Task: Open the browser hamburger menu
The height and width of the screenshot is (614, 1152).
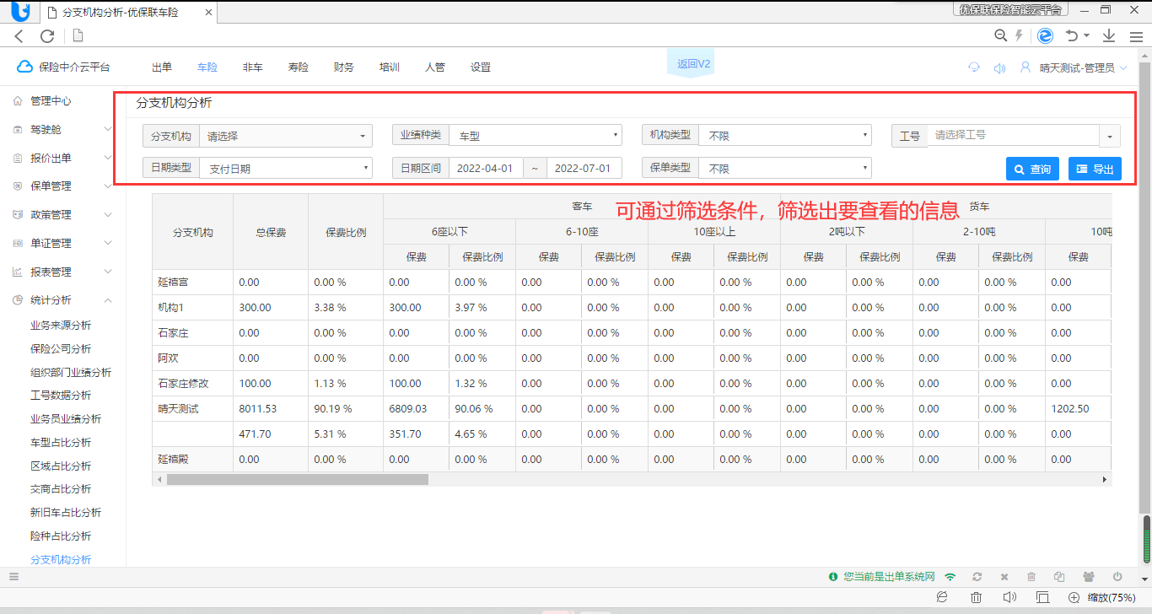Action: coord(1136,35)
